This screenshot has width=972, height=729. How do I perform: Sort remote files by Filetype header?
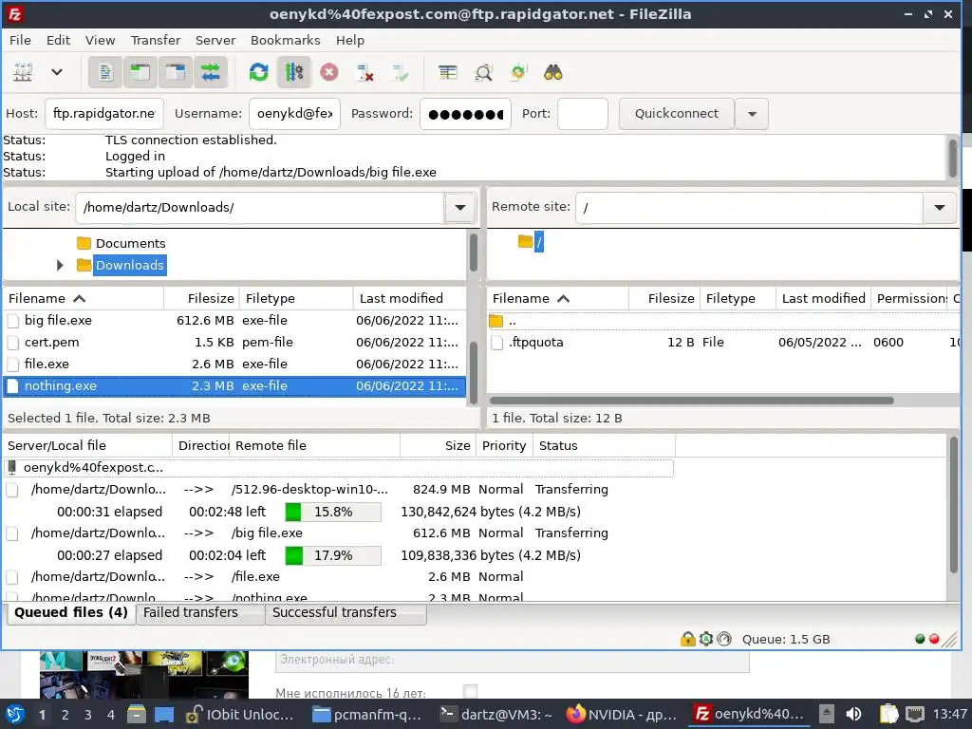coord(737,298)
